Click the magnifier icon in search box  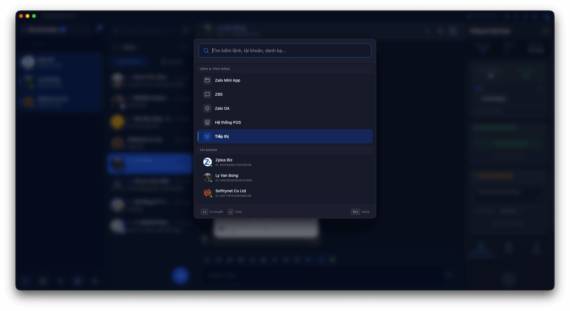point(206,51)
